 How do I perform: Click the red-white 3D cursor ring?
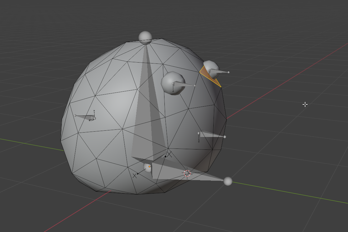187,173
